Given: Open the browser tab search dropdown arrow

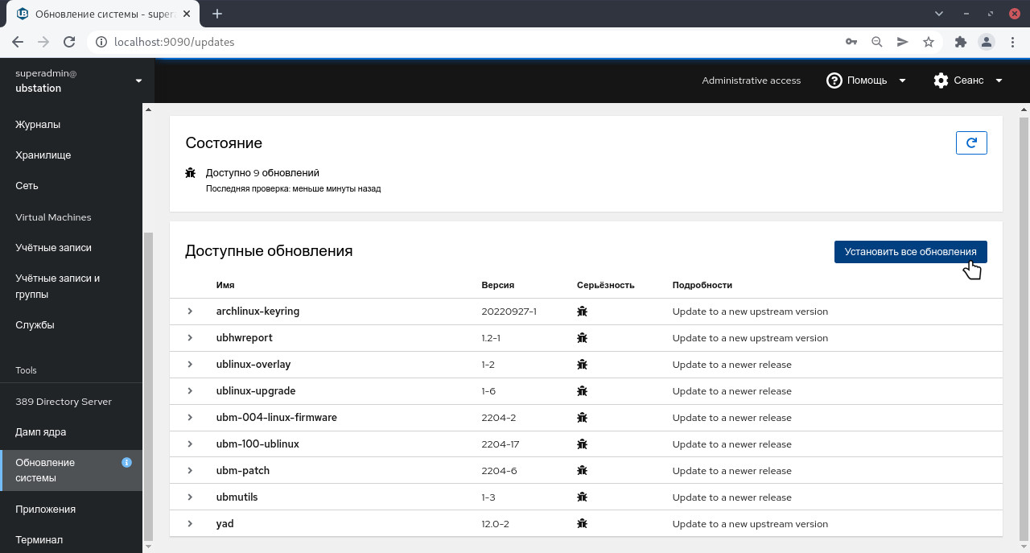Looking at the screenshot, I should (939, 14).
